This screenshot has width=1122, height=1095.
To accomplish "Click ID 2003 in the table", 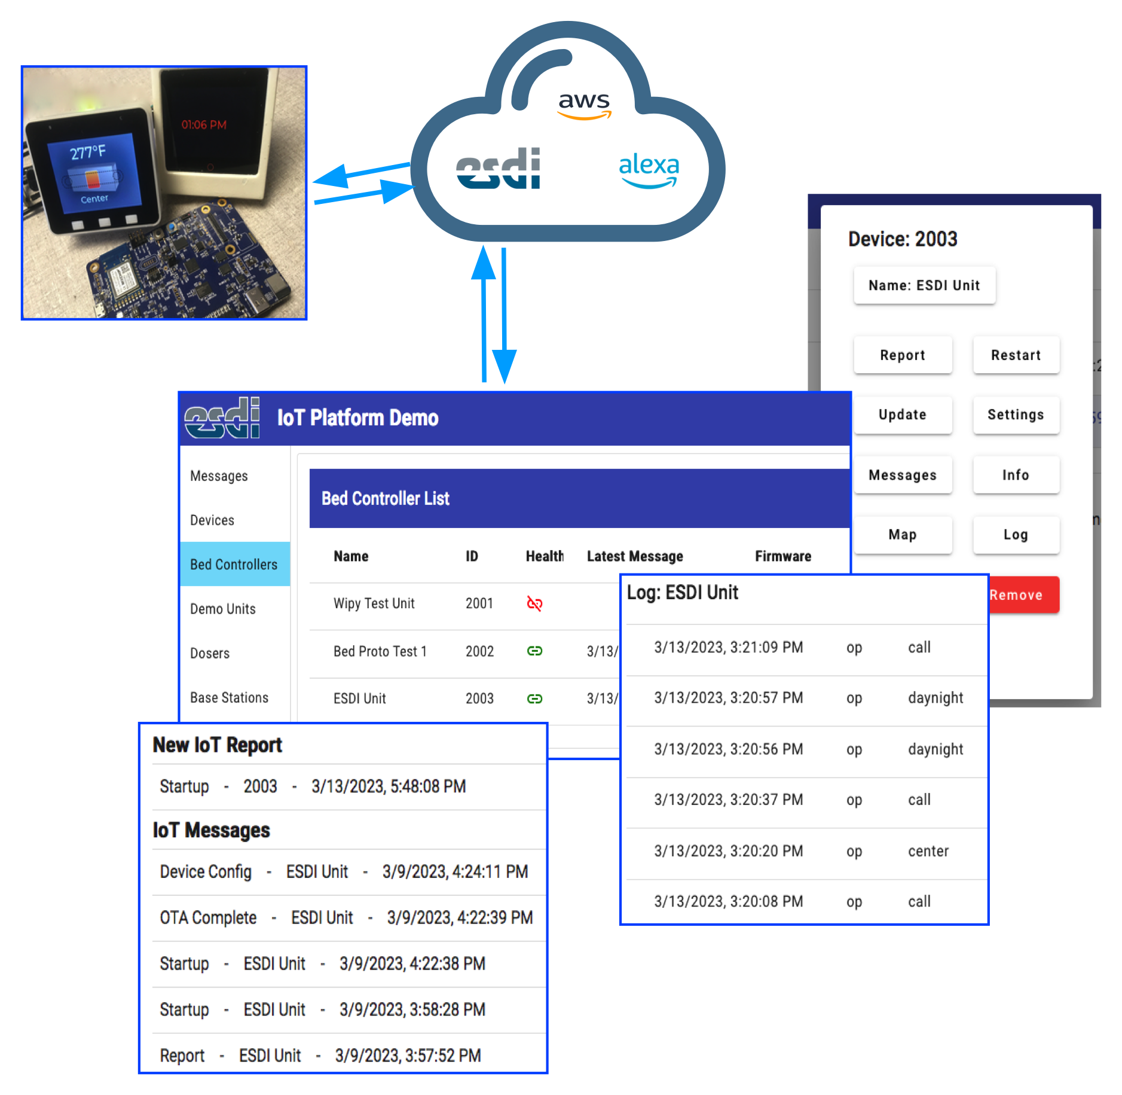I will pos(479,699).
